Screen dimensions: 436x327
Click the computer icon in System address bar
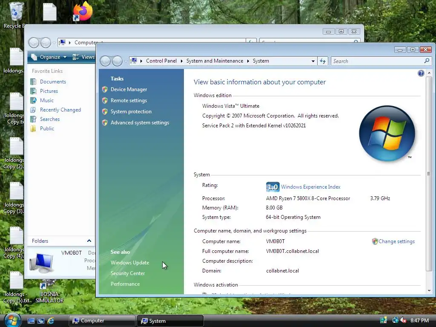pos(134,60)
